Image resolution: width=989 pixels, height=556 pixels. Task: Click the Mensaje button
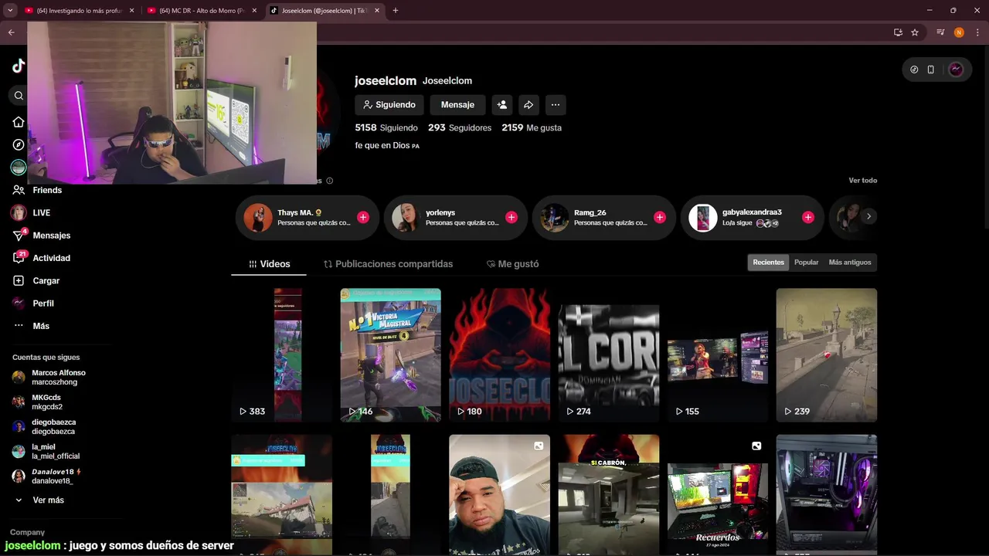click(457, 105)
